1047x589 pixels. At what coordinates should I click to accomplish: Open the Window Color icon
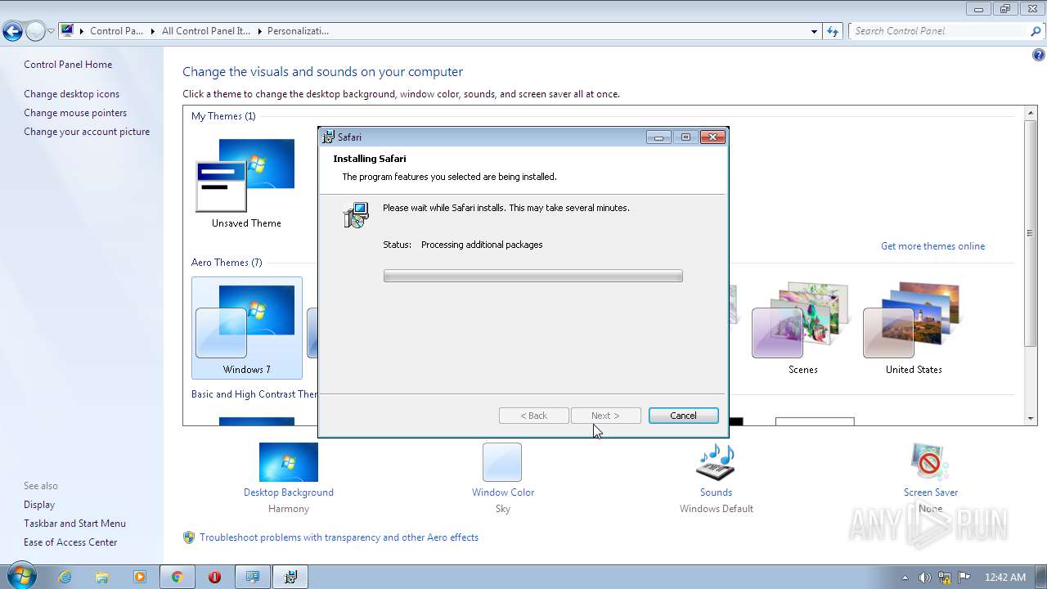(502, 462)
